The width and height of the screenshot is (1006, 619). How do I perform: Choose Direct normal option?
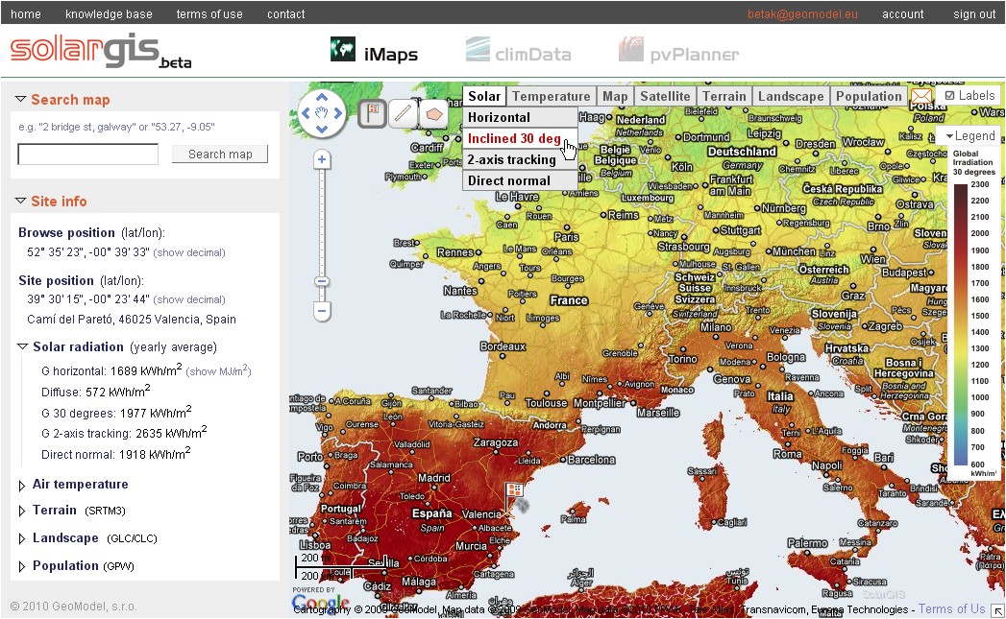point(521,180)
